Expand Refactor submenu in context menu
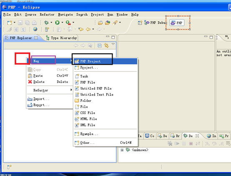Viewport: 231px width, 176px height. tap(50, 90)
